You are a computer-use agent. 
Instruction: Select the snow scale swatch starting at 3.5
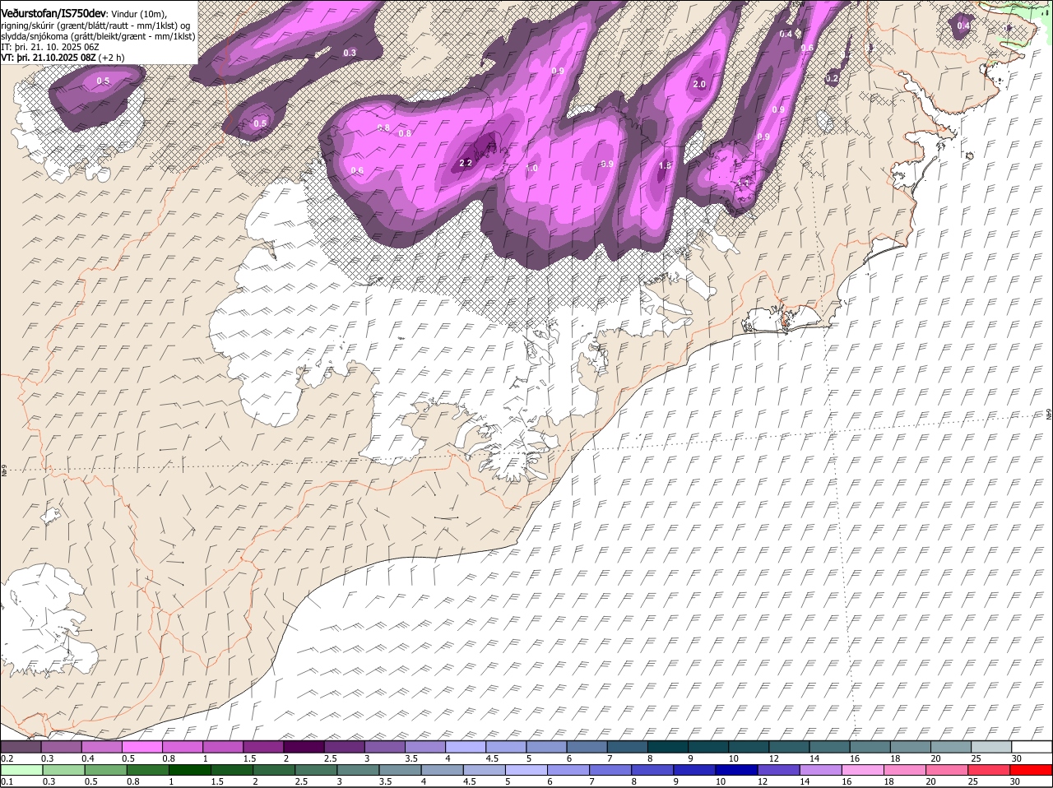pyautogui.click(x=425, y=746)
